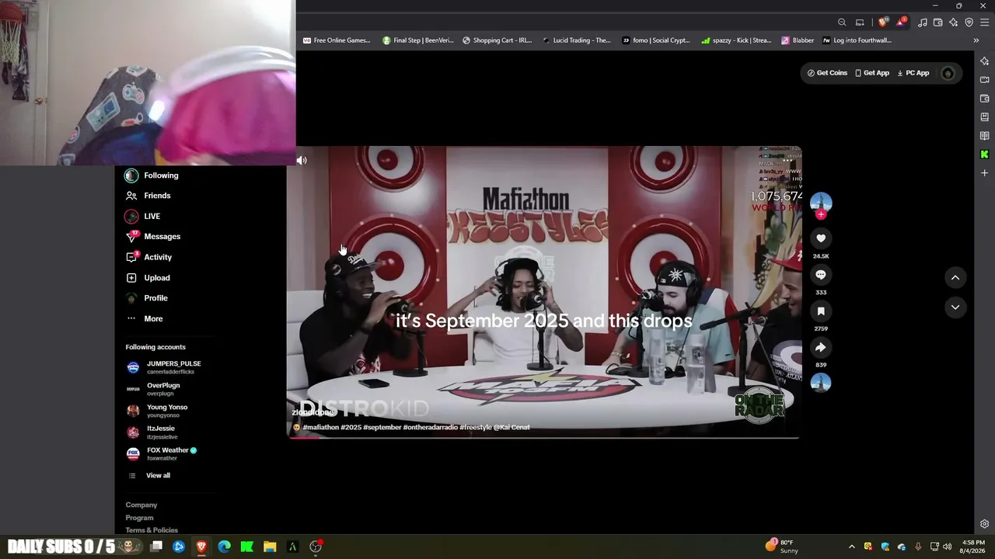Open the Brave Talk camera icon in sidebar
The width and height of the screenshot is (995, 559).
tap(985, 80)
